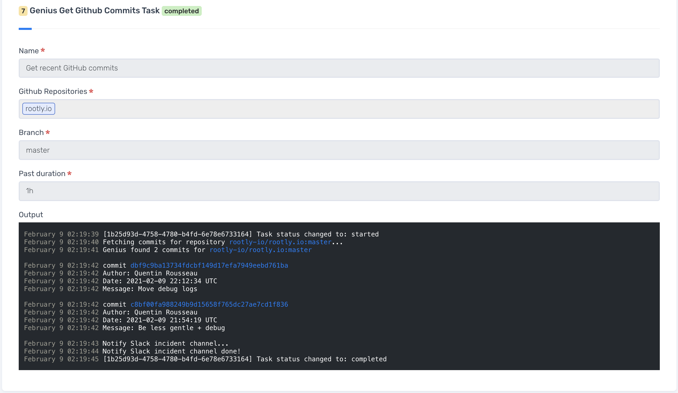Click log line 'Message: Move debug logs'
This screenshot has height=393, width=678.
(110, 289)
